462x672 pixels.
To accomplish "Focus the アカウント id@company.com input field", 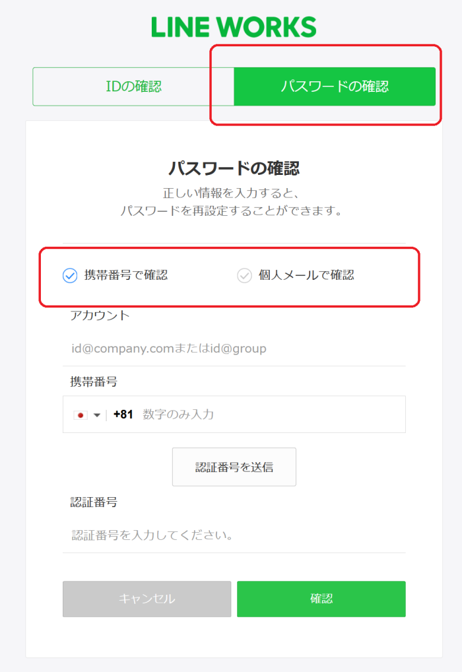I will point(234,349).
